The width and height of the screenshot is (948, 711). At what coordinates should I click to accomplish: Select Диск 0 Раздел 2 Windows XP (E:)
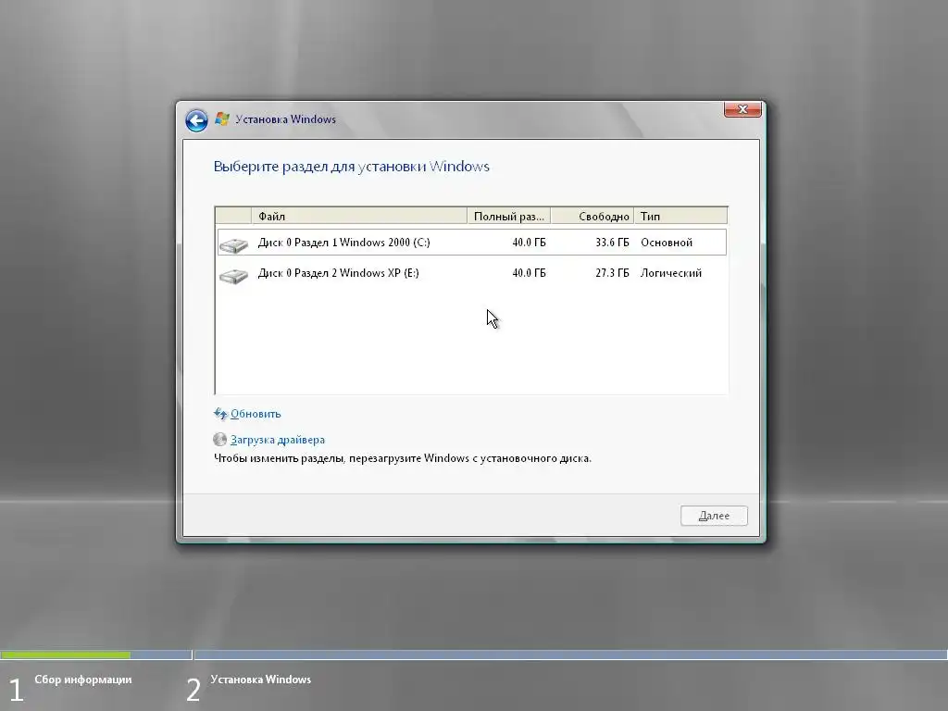coord(471,273)
